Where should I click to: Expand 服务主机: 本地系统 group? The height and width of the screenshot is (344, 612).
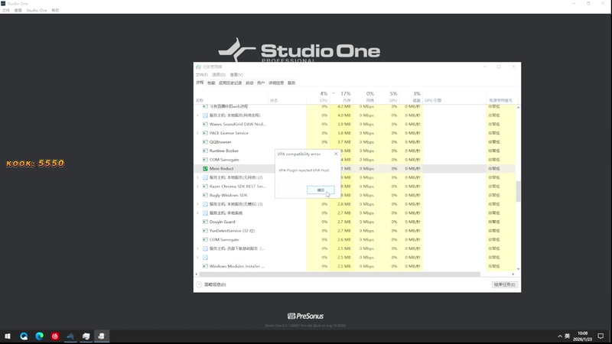tap(197, 213)
